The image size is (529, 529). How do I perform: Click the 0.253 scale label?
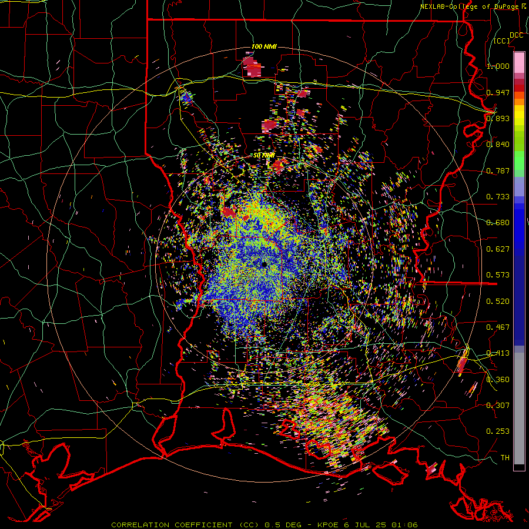tap(498, 431)
